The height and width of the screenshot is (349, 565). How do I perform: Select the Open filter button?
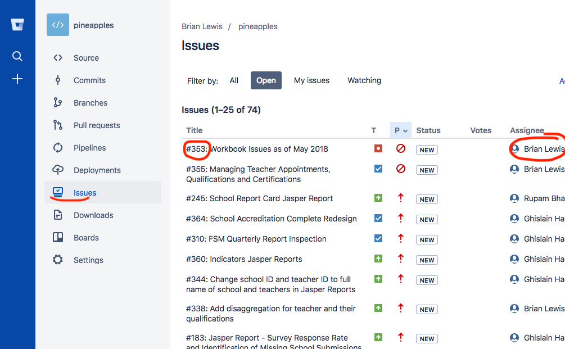pos(266,80)
